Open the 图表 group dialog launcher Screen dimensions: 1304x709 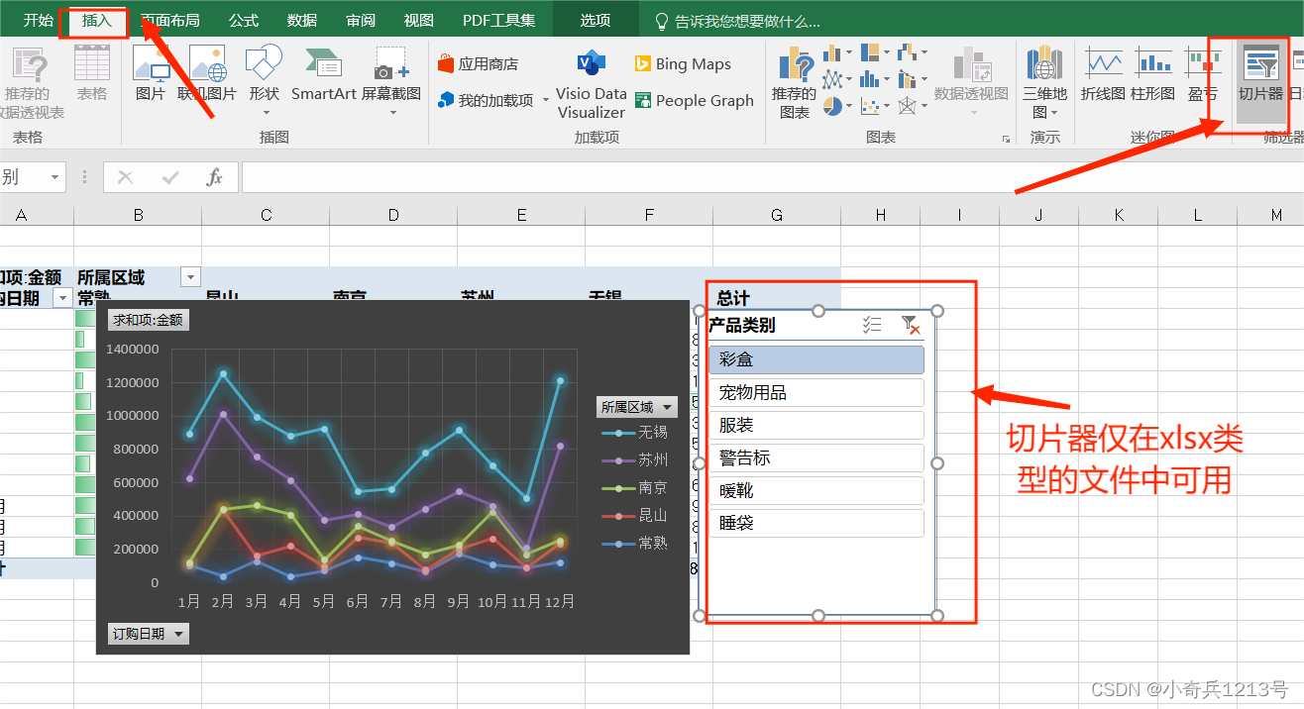point(1006,139)
